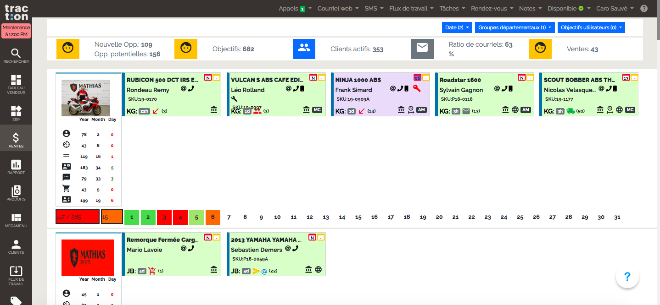Click the Maintenance à 12:00 PM notice
660x305 pixels.
click(x=16, y=31)
